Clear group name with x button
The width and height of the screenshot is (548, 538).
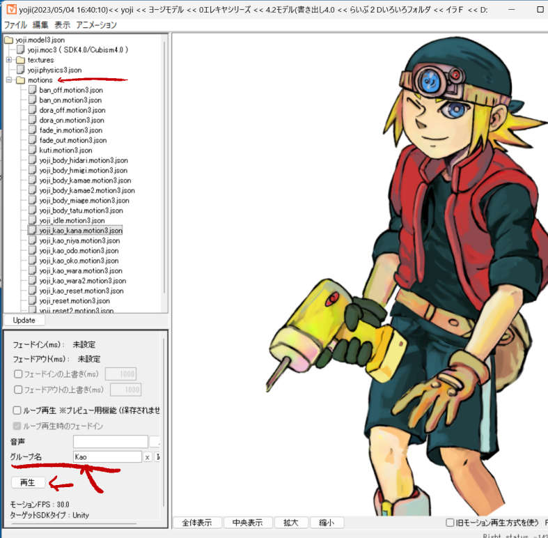148,457
